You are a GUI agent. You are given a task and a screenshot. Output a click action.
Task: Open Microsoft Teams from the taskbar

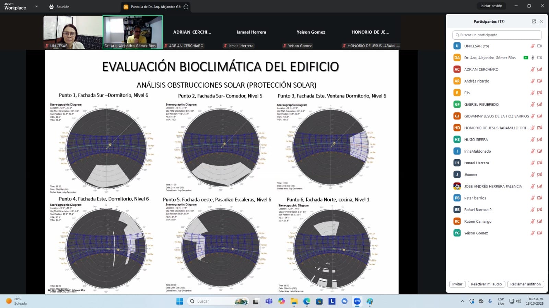269,301
